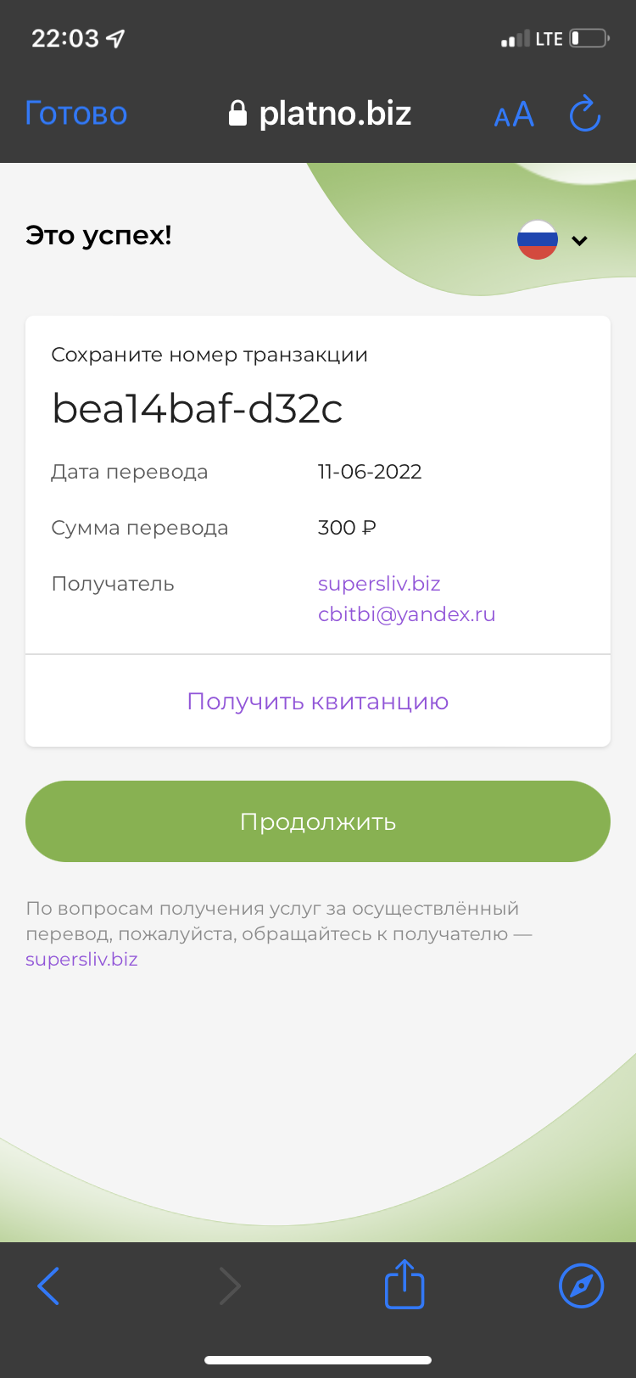
Task: Open the supersliv.biz recipient link
Action: point(379,584)
